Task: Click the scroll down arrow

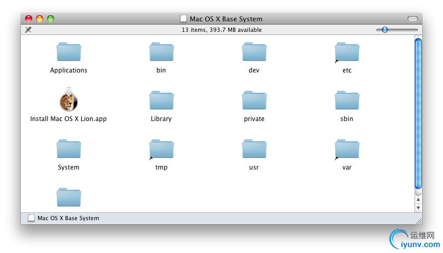Action: coord(418,208)
